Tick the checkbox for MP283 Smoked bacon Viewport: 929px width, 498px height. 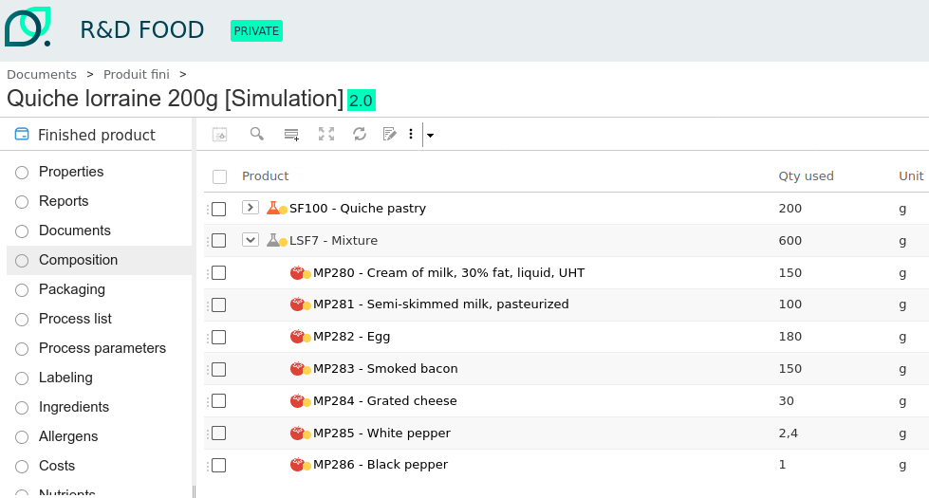coord(218,370)
